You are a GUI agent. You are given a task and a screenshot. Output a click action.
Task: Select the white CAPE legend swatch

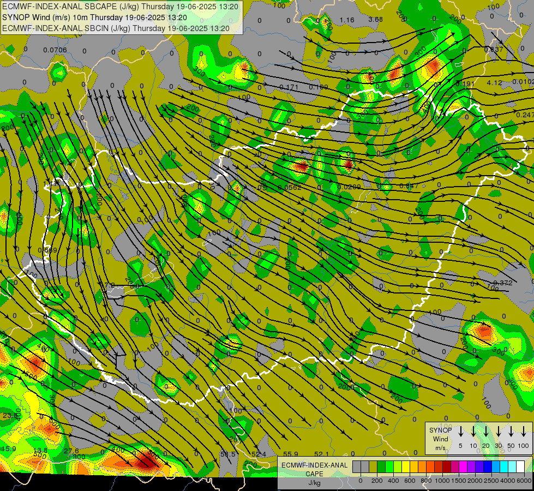click(x=520, y=466)
